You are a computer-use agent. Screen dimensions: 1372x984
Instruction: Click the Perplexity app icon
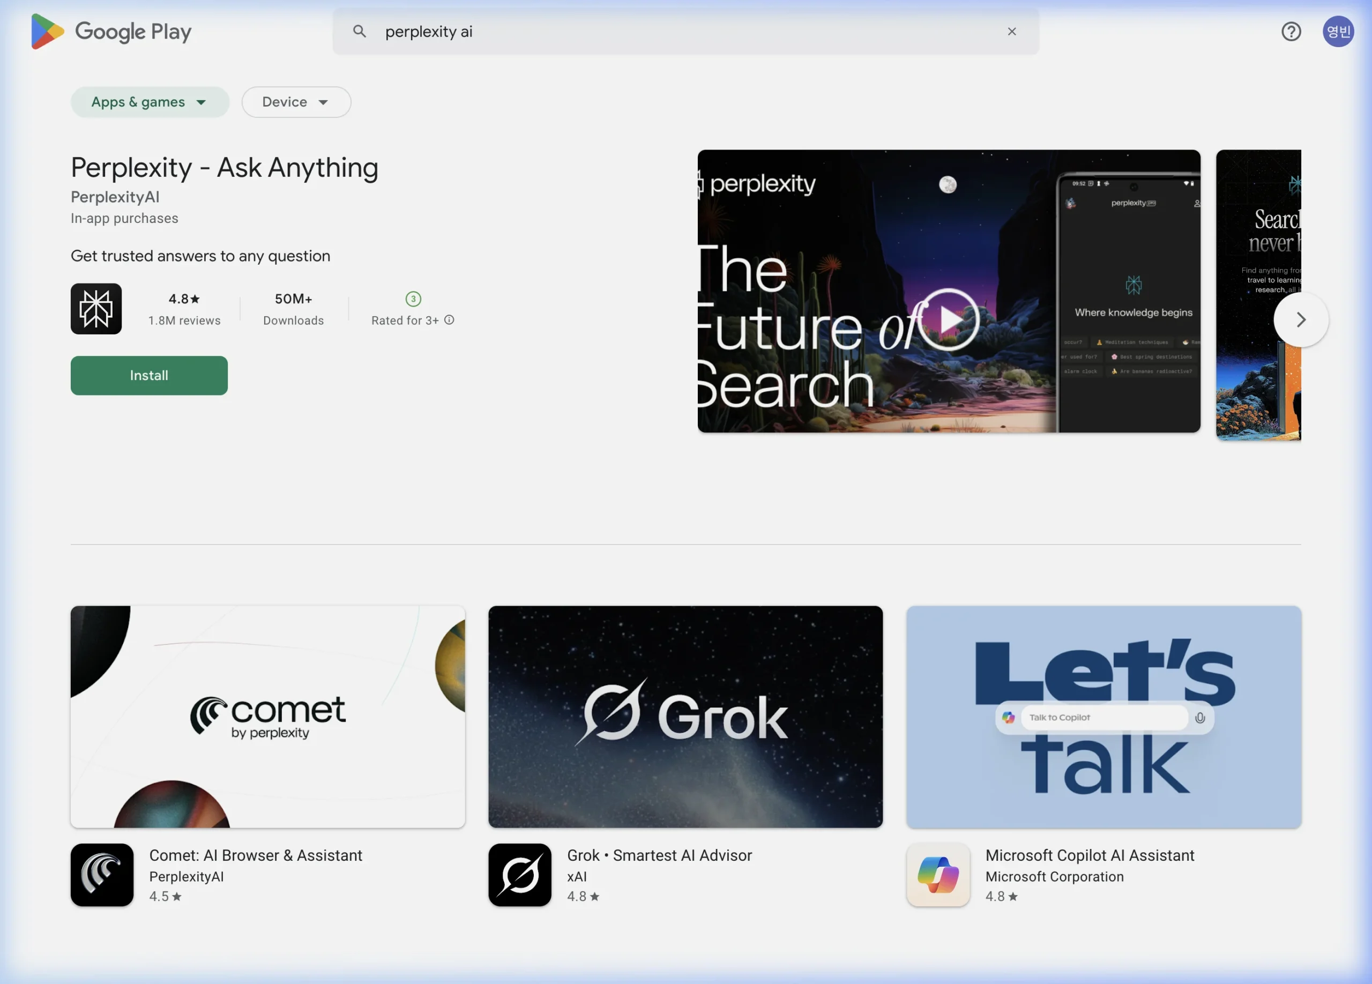96,309
